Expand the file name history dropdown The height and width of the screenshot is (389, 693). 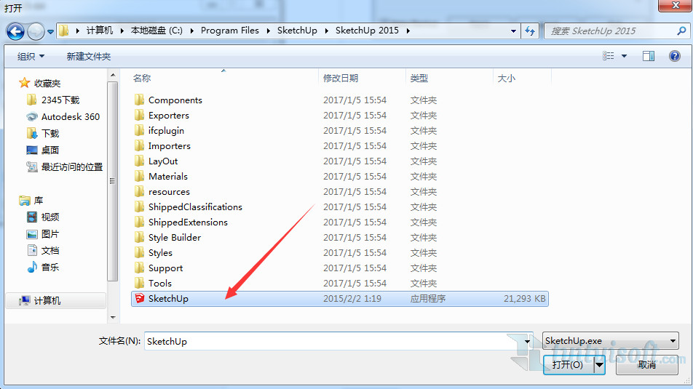(528, 341)
